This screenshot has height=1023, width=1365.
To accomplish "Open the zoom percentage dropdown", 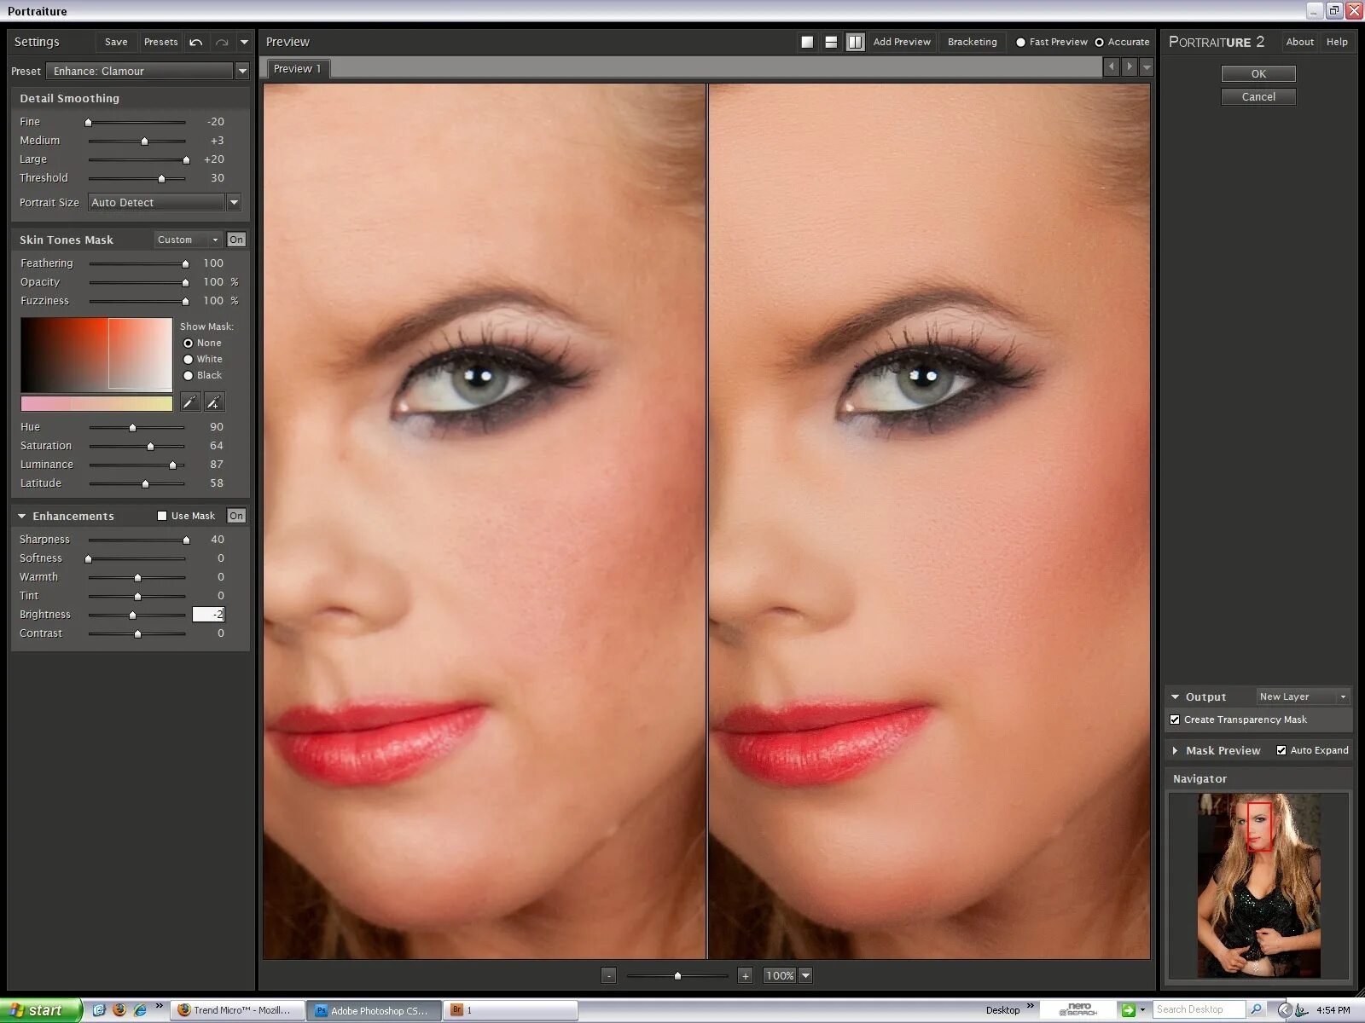I will pyautogui.click(x=805, y=975).
